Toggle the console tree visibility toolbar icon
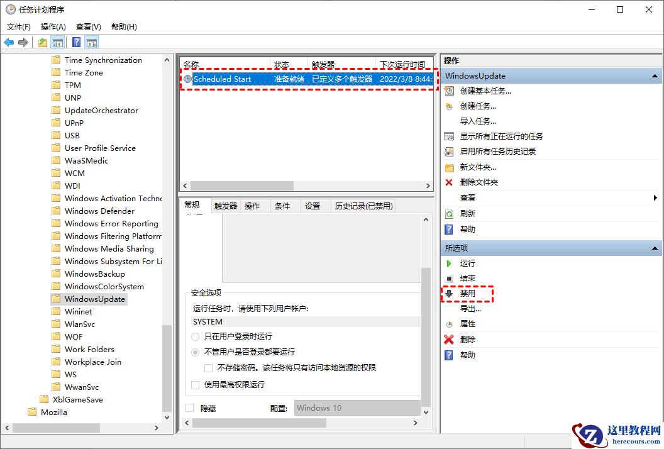The width and height of the screenshot is (664, 449). click(x=58, y=42)
